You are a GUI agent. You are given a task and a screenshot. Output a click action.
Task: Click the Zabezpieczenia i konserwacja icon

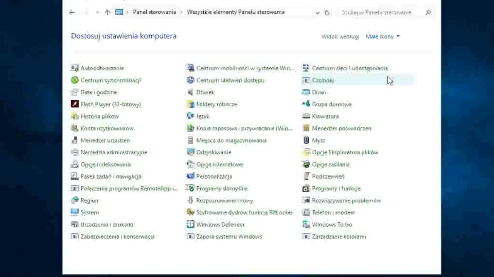(74, 237)
